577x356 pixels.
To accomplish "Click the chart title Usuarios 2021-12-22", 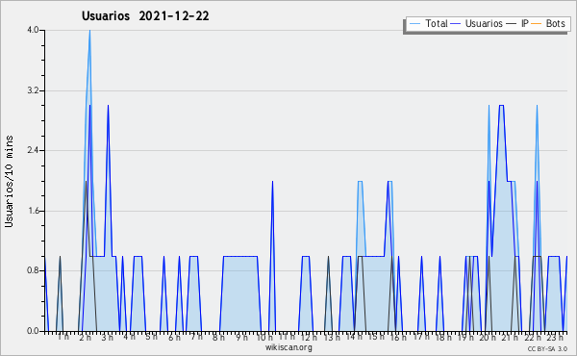I will [x=145, y=15].
